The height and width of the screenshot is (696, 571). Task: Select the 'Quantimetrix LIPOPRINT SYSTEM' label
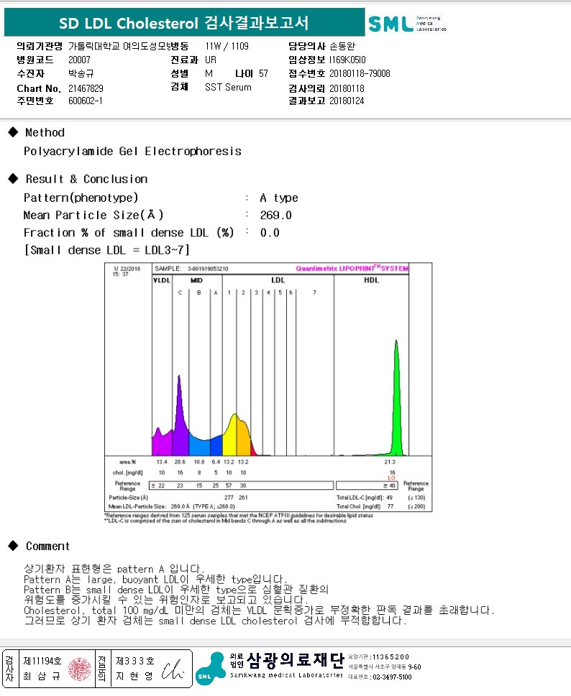tap(352, 269)
